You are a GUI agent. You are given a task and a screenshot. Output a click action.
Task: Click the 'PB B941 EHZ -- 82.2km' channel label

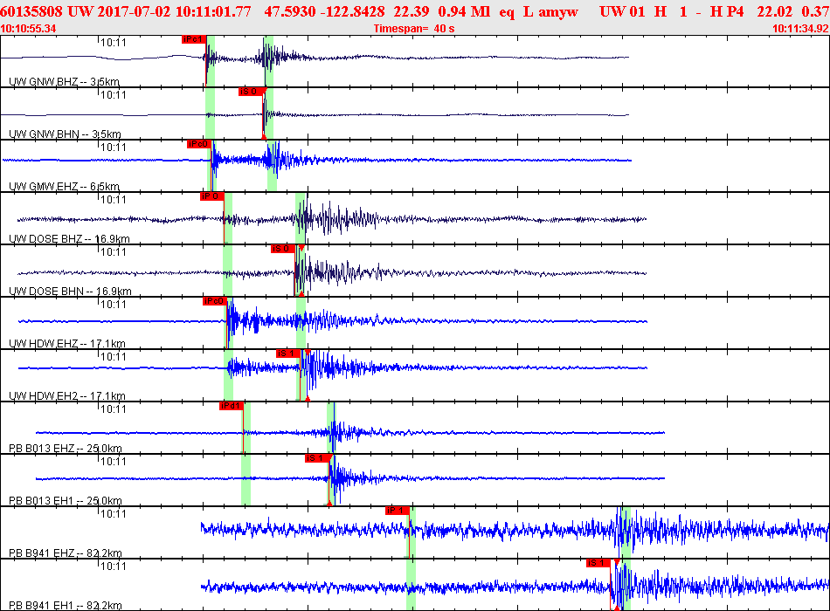click(66, 553)
